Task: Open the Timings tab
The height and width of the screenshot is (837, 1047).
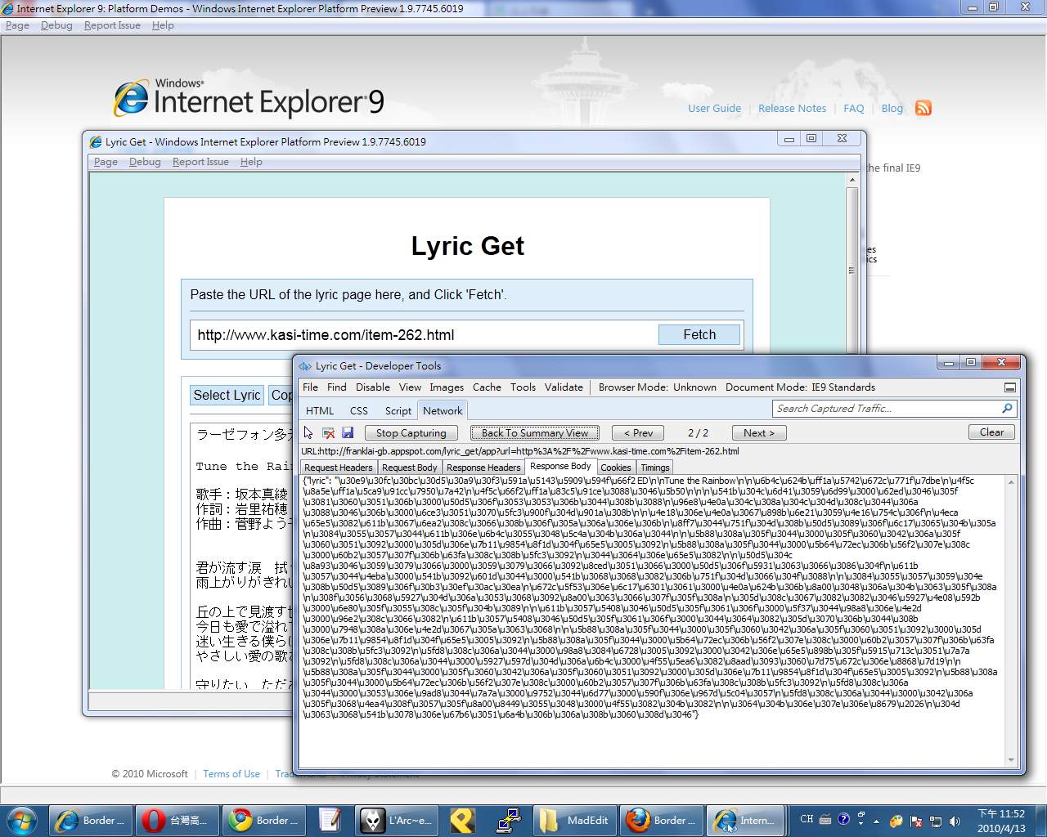Action: click(654, 468)
